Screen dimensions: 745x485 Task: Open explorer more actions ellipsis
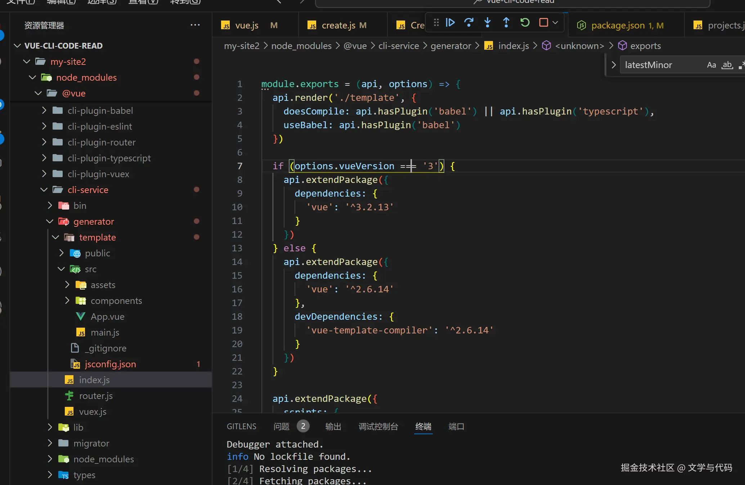195,25
